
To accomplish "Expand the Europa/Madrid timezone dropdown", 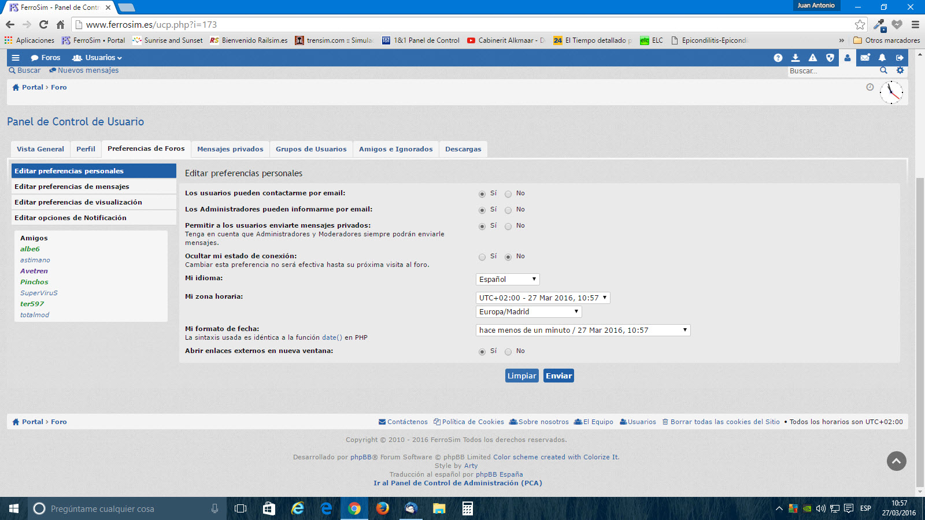I will [x=528, y=311].
